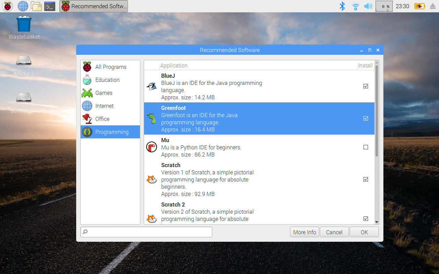Open the File Manager from the taskbar
Viewport: 439px width, 274px height.
pyautogui.click(x=36, y=6)
